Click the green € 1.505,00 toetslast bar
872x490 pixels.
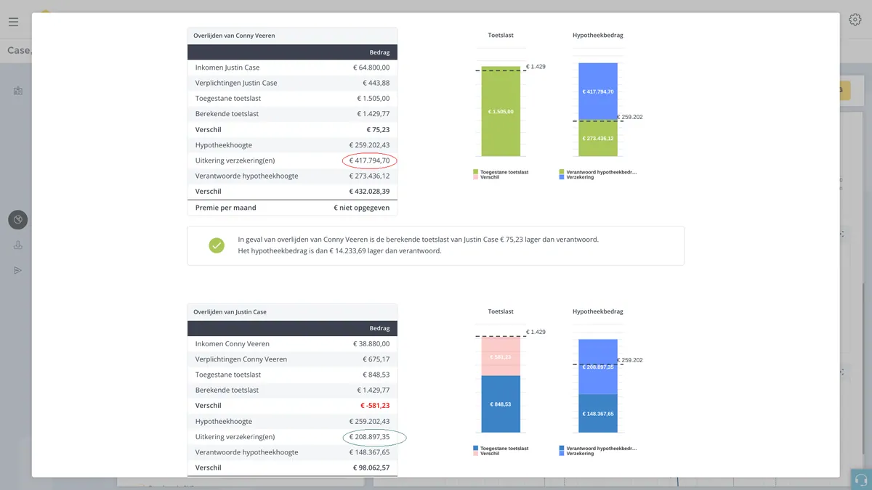pos(501,112)
